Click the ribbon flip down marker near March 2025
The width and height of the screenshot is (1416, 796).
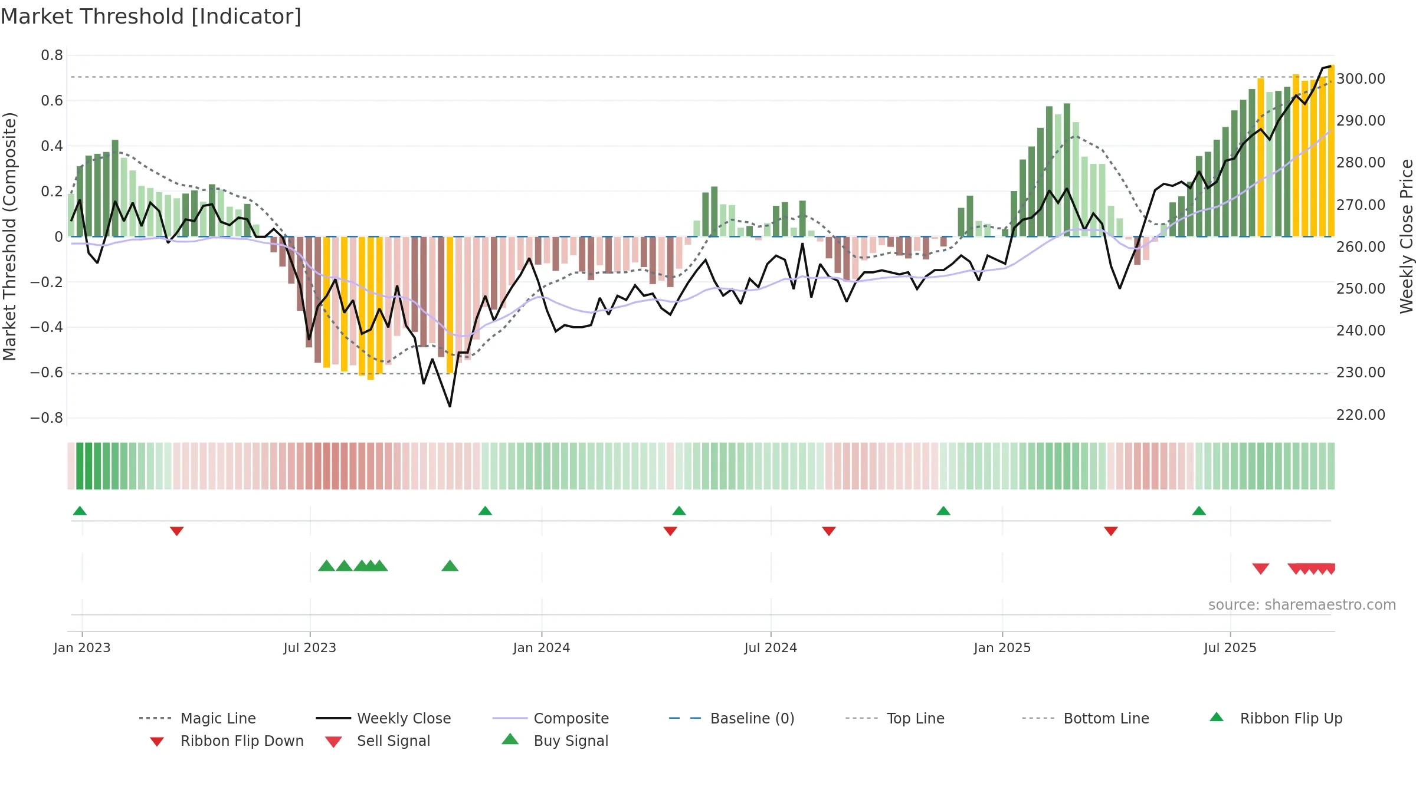[x=1111, y=531]
